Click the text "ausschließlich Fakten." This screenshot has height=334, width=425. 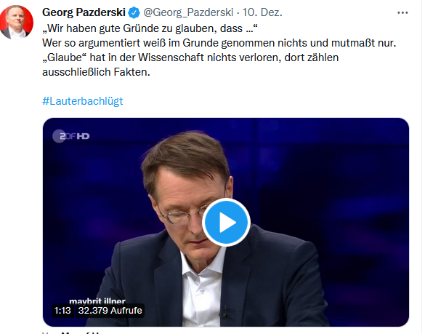pyautogui.click(x=96, y=72)
